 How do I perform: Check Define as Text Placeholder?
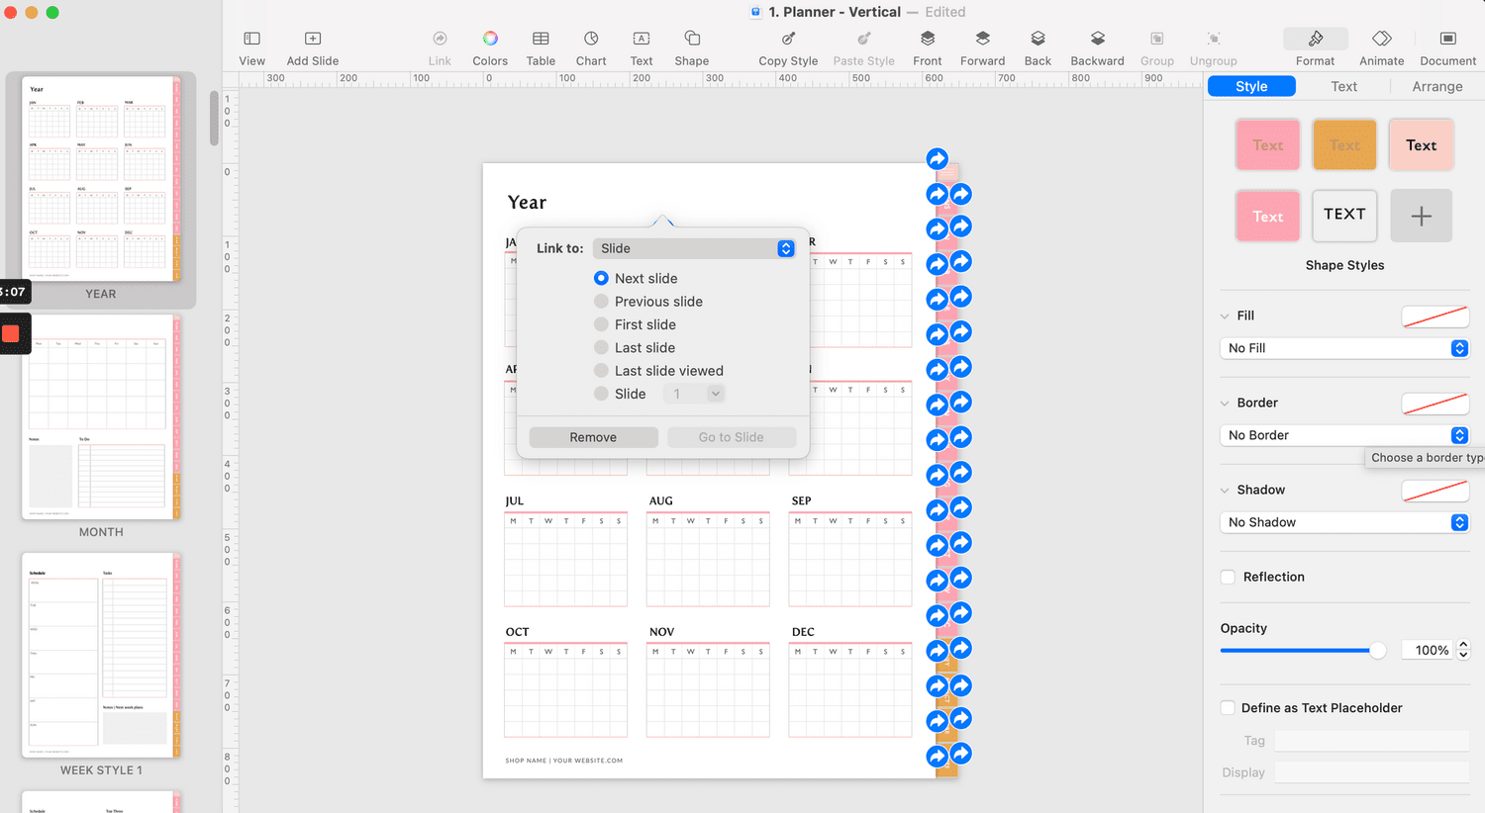(x=1228, y=707)
